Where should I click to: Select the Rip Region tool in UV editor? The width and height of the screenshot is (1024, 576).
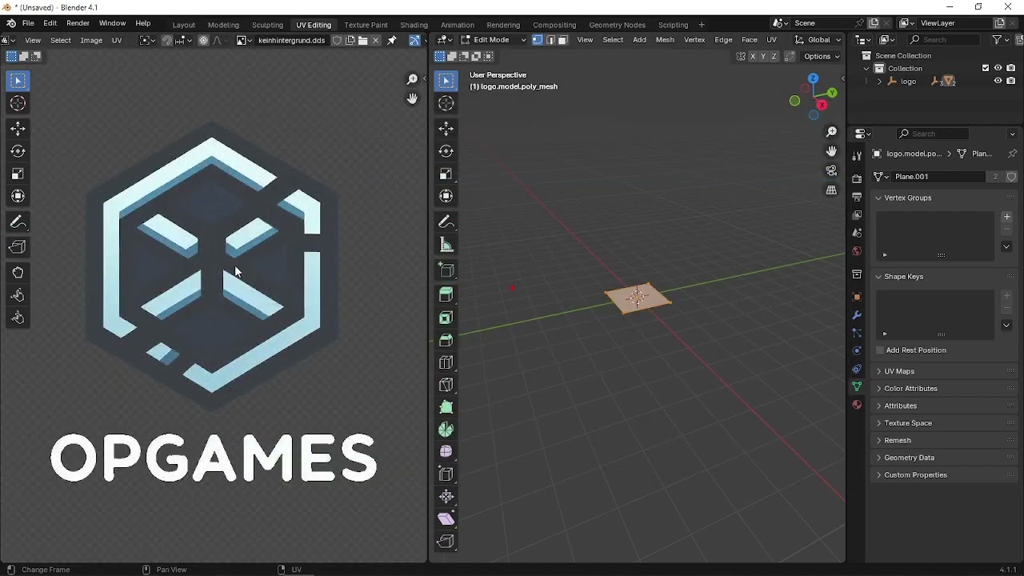(18, 247)
